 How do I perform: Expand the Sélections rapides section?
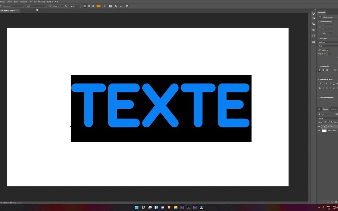(x=318, y=97)
